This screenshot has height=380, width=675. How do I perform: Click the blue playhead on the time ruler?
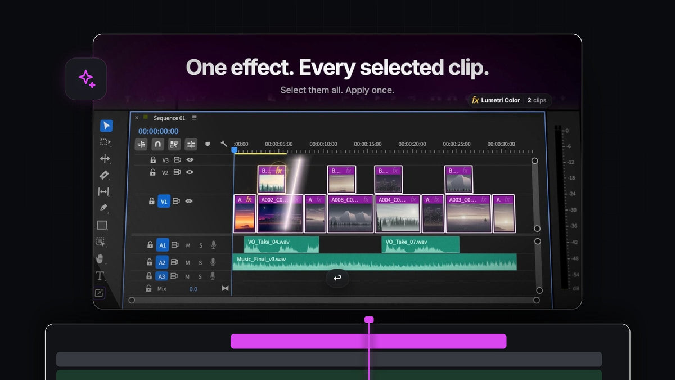pyautogui.click(x=235, y=150)
